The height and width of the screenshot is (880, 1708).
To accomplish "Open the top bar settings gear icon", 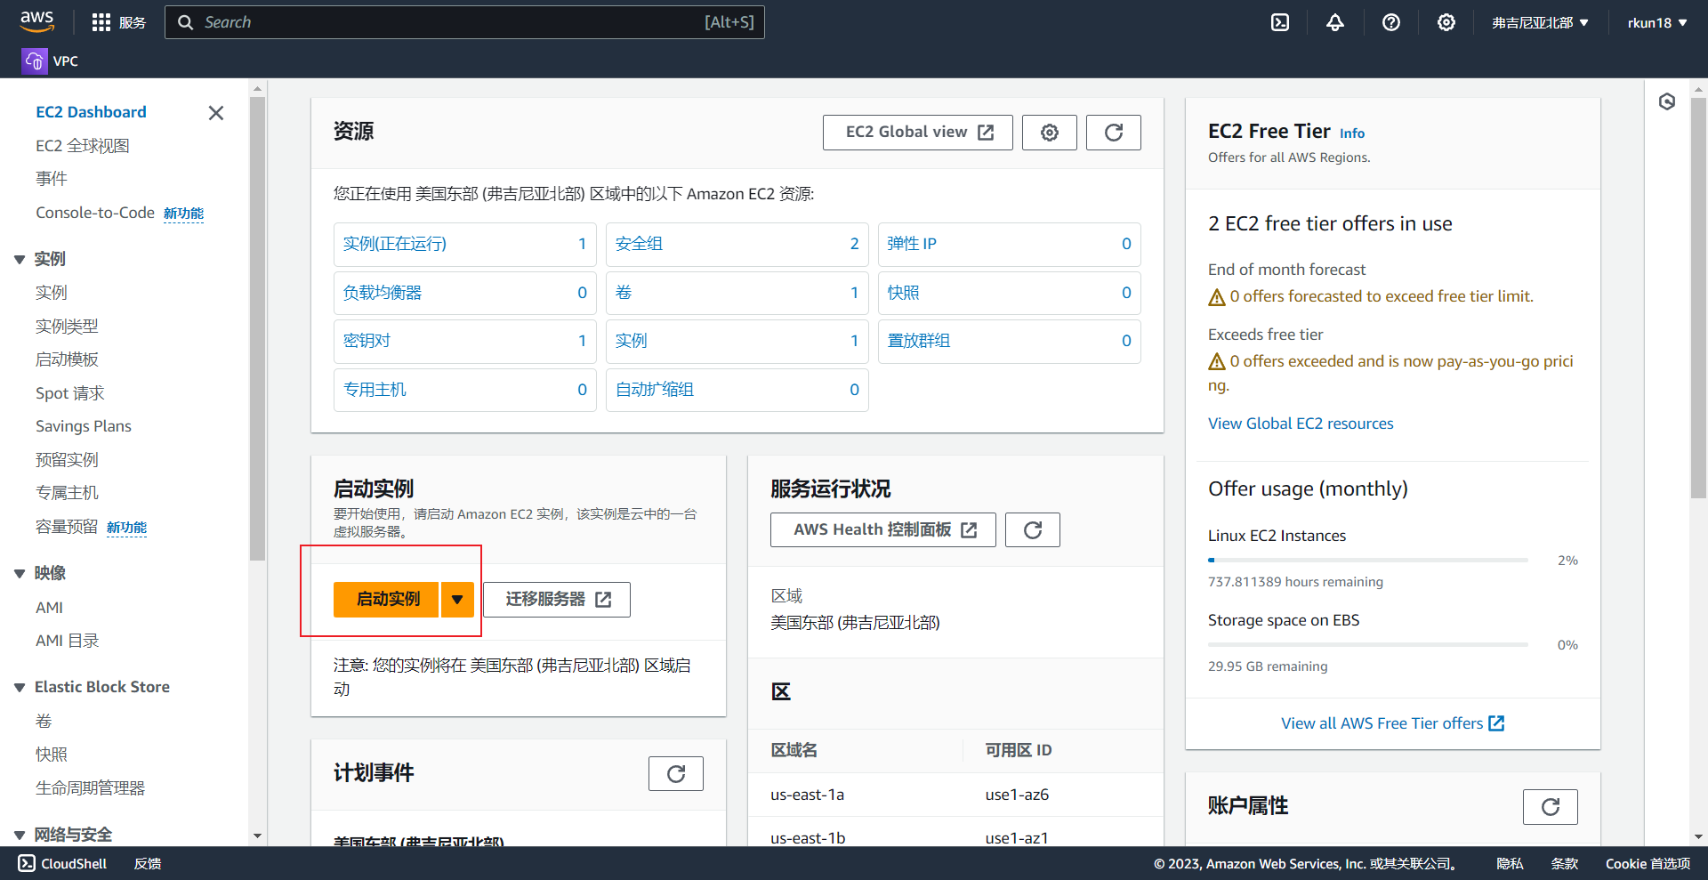I will coord(1446,22).
